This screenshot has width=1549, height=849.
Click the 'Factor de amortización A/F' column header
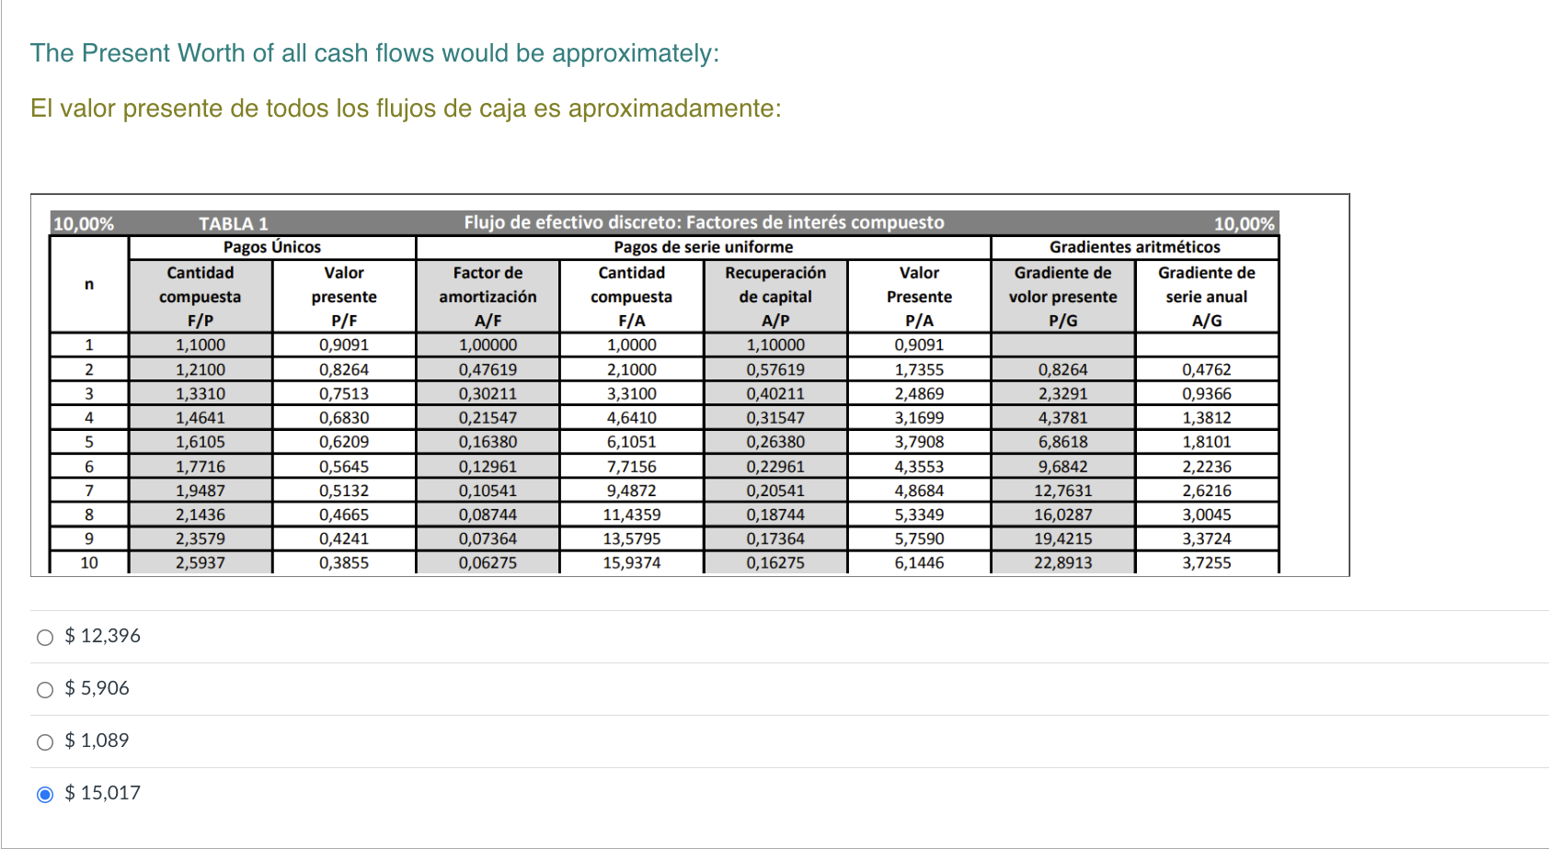[x=488, y=297]
